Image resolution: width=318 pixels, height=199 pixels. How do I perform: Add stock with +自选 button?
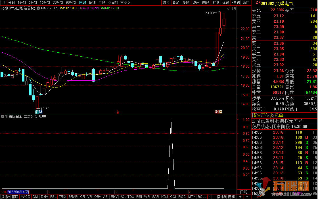pos(236,3)
